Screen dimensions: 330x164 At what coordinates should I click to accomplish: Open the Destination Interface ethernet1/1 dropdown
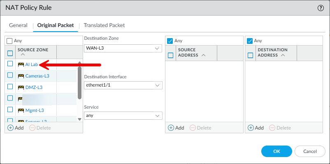[x=123, y=85]
